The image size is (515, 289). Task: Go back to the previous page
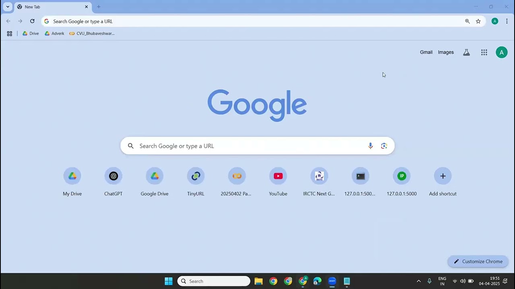[x=8, y=21]
